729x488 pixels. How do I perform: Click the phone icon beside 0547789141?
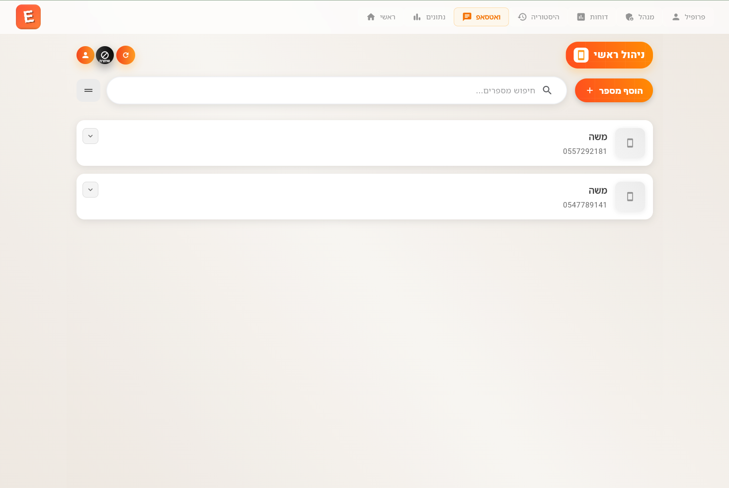click(x=630, y=197)
